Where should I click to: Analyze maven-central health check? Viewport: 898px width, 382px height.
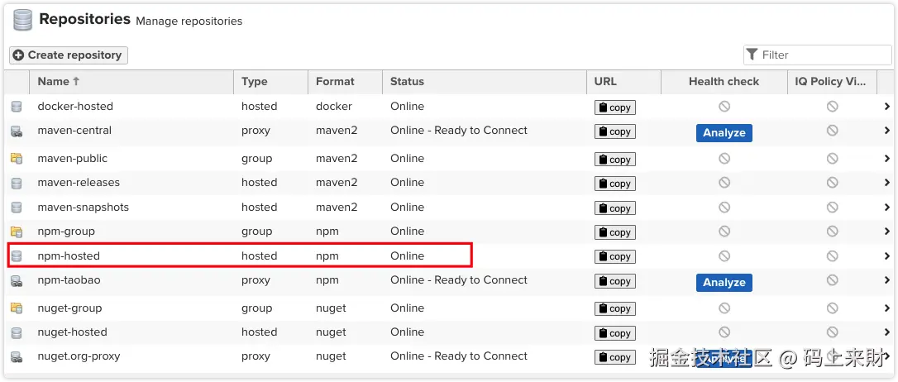click(x=724, y=133)
